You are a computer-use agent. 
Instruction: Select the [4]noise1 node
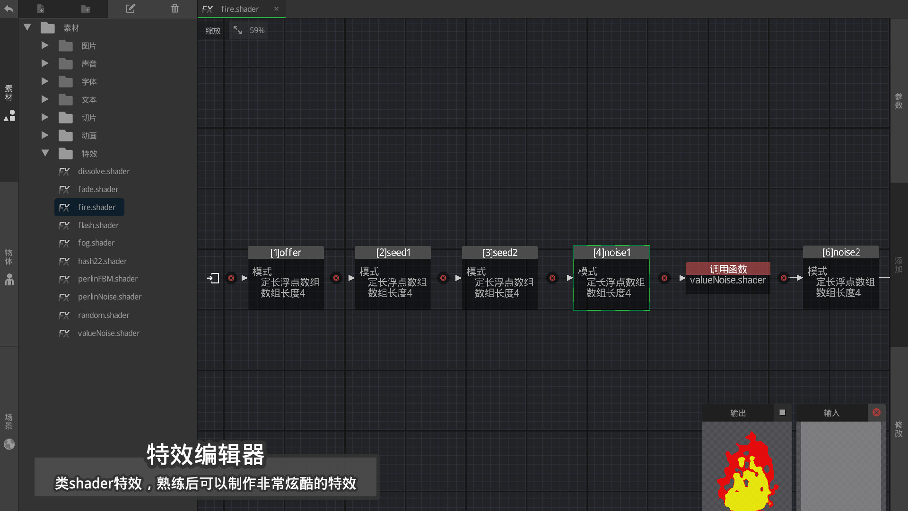[611, 253]
